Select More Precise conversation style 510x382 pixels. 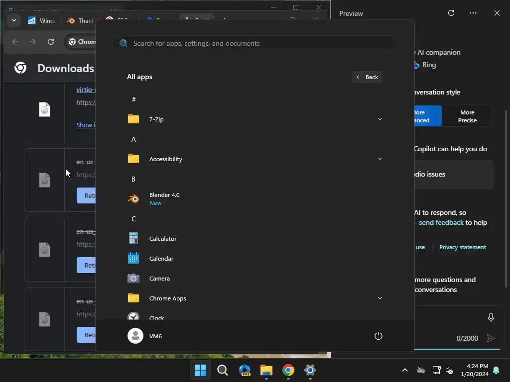[467, 116]
